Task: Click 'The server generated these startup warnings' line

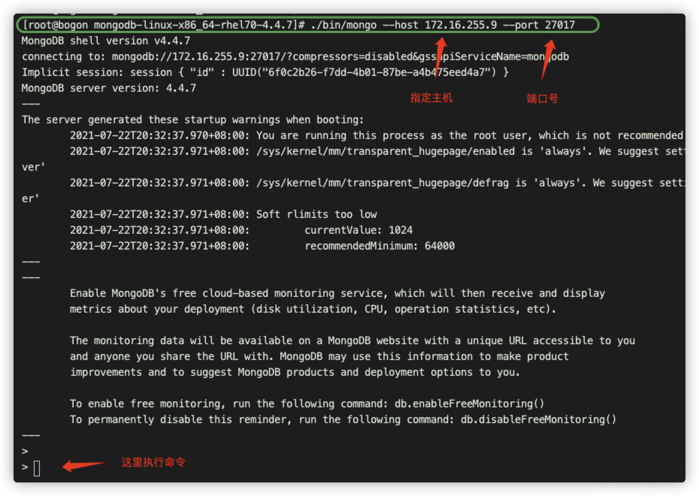Action: (x=193, y=120)
